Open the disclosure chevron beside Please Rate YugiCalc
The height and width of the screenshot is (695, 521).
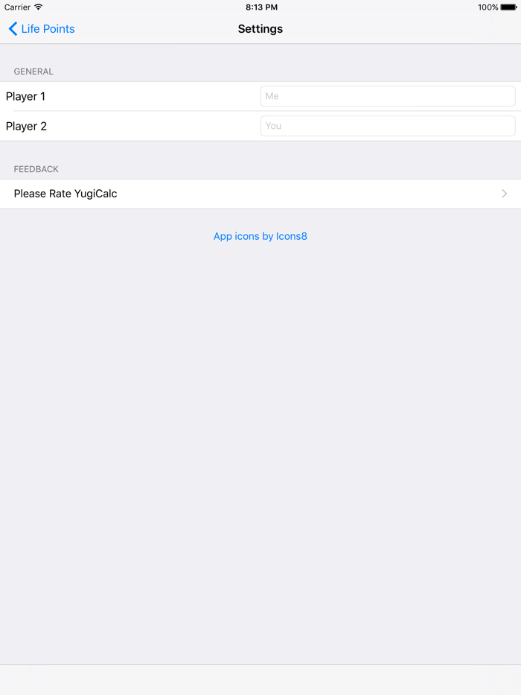(504, 193)
